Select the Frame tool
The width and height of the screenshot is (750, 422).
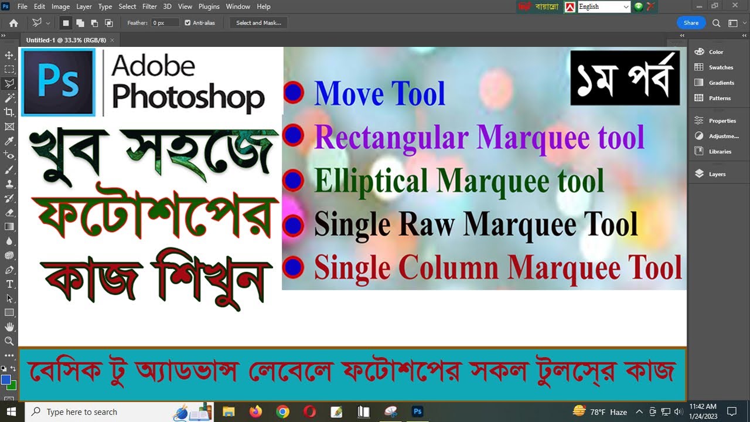point(9,127)
